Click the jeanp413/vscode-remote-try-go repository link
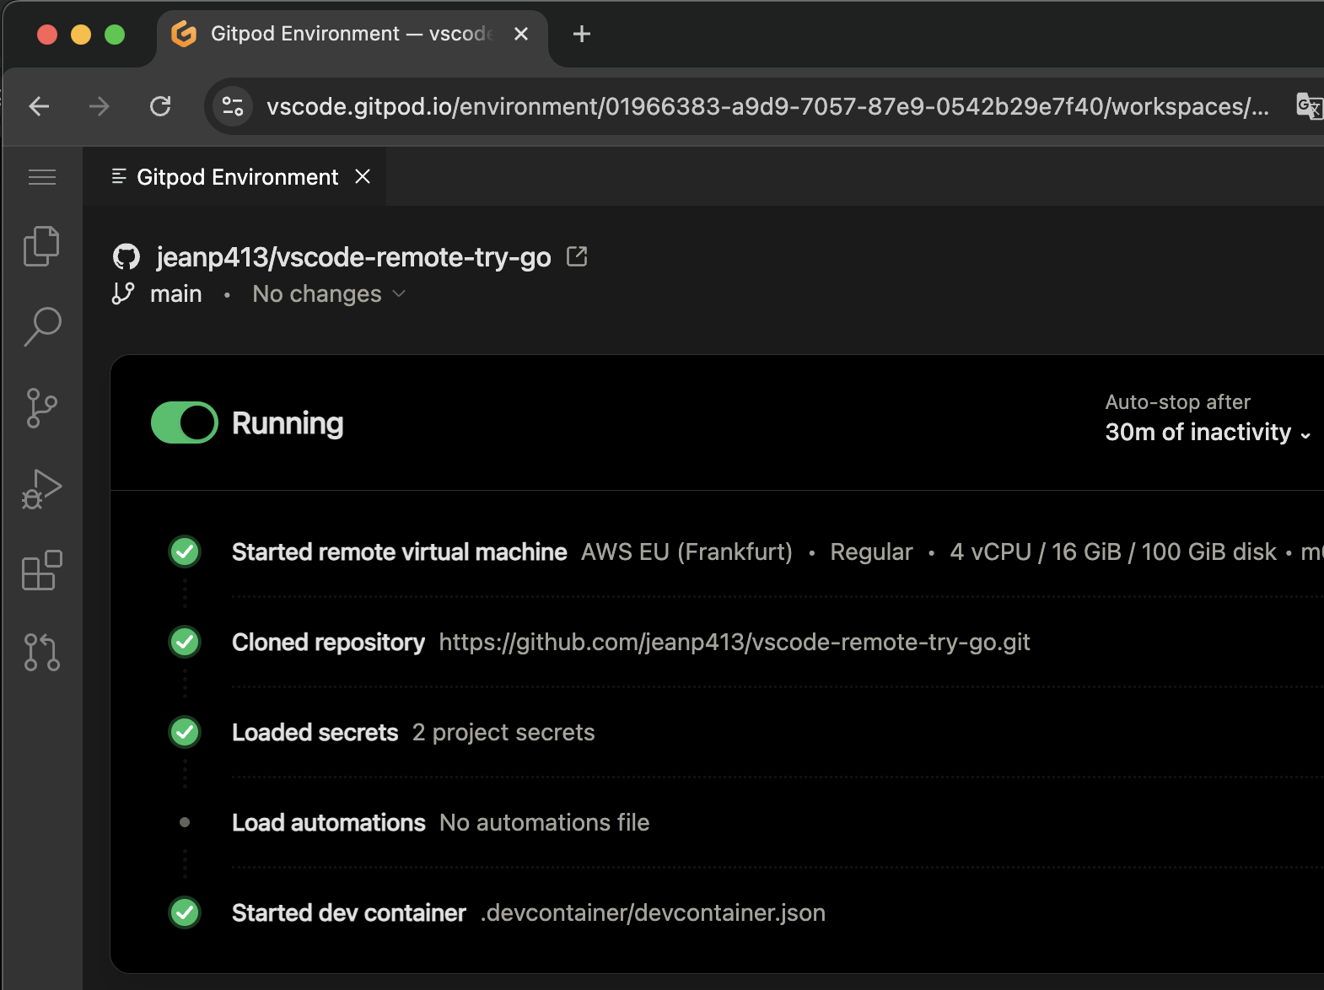The width and height of the screenshot is (1324, 990). pos(353,256)
